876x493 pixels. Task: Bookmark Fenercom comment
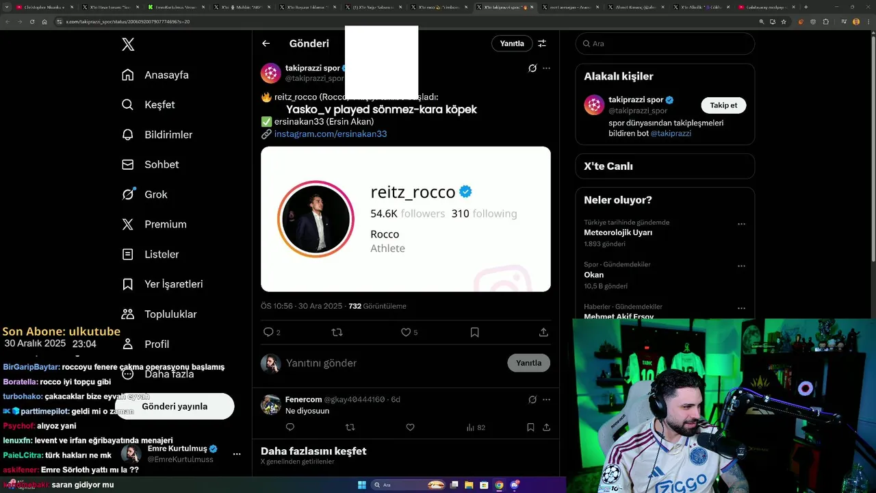click(x=530, y=427)
